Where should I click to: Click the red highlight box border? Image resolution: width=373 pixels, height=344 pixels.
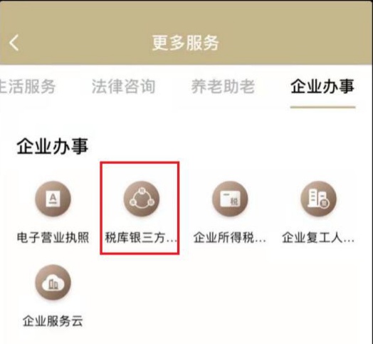click(x=140, y=162)
